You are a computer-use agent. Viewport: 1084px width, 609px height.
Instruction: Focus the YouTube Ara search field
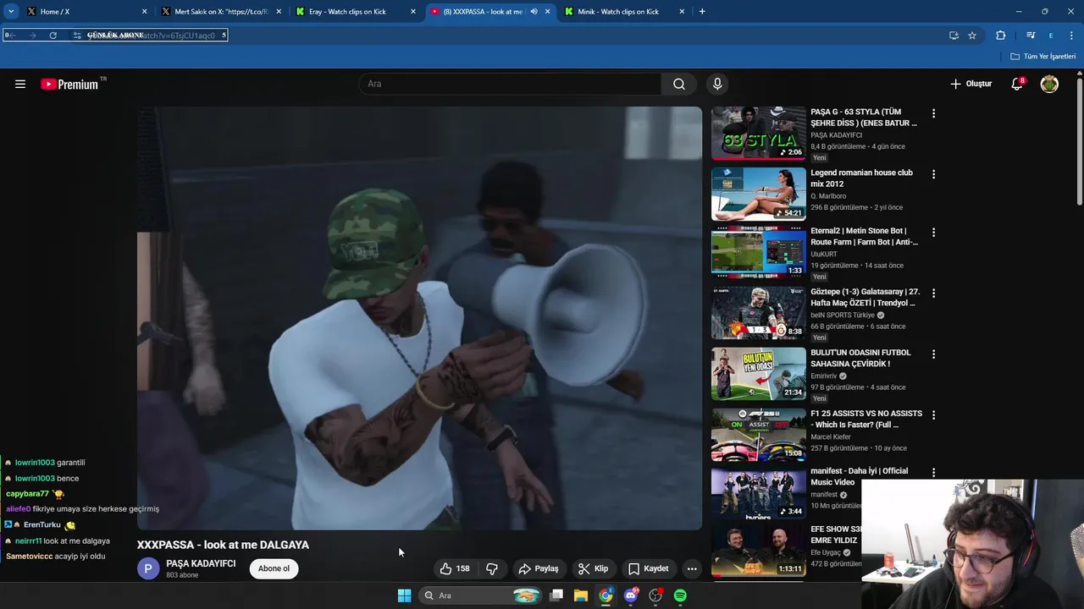[x=511, y=84]
